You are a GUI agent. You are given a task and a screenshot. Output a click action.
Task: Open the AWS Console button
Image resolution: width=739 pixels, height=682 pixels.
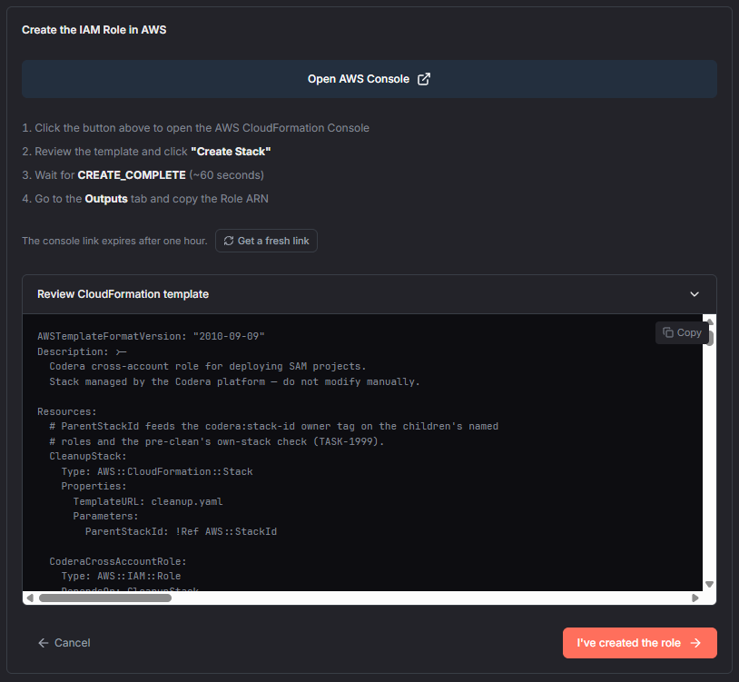[x=369, y=79]
